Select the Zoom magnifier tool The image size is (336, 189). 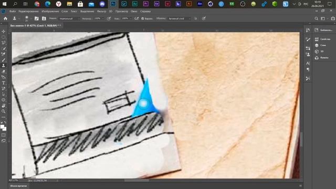point(4,111)
